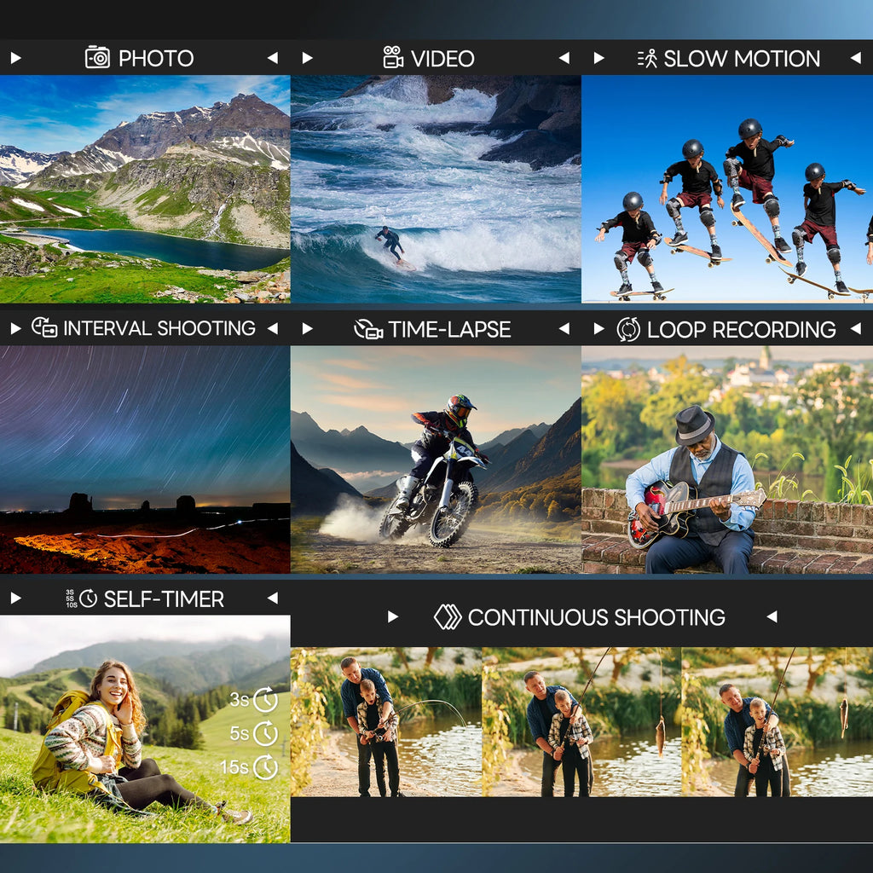The height and width of the screenshot is (873, 873).
Task: Open the mountain lake photo thumbnail
Action: 145,189
